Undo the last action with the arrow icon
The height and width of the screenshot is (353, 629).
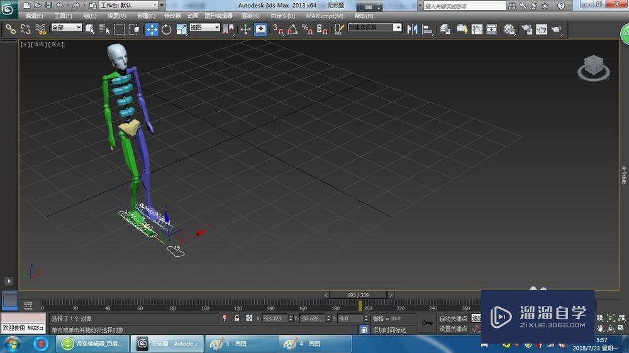coord(59,5)
